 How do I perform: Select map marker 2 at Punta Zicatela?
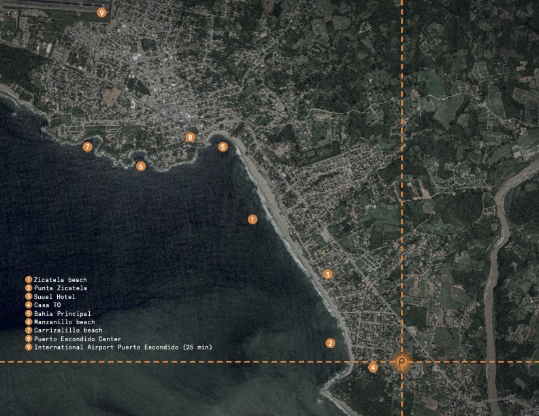point(330,343)
